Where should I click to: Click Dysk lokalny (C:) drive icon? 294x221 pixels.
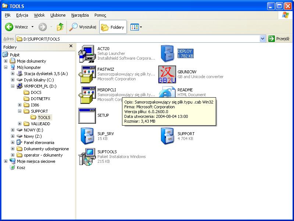(x=19, y=80)
